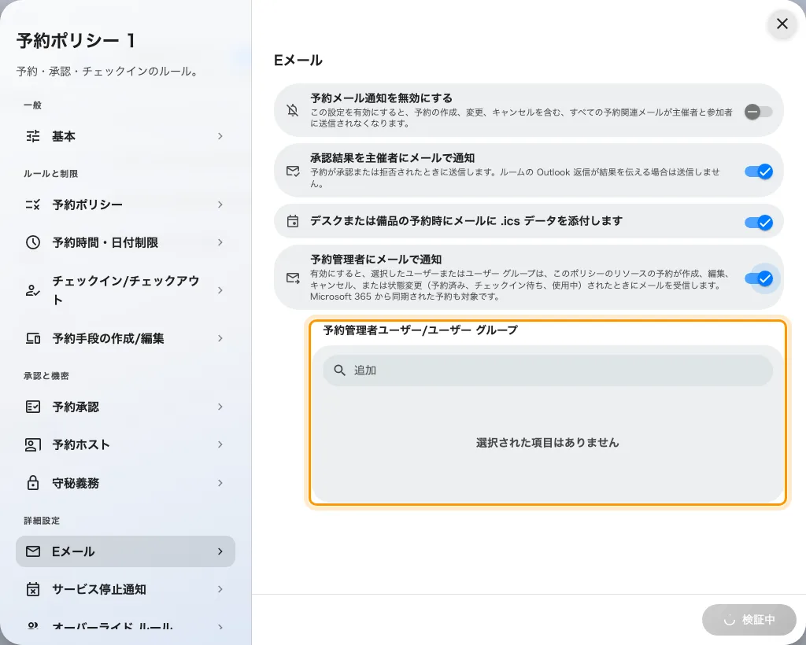The width and height of the screenshot is (806, 645).
Task: Click the calendar icon for .ics データを添付
Action: pyautogui.click(x=293, y=221)
